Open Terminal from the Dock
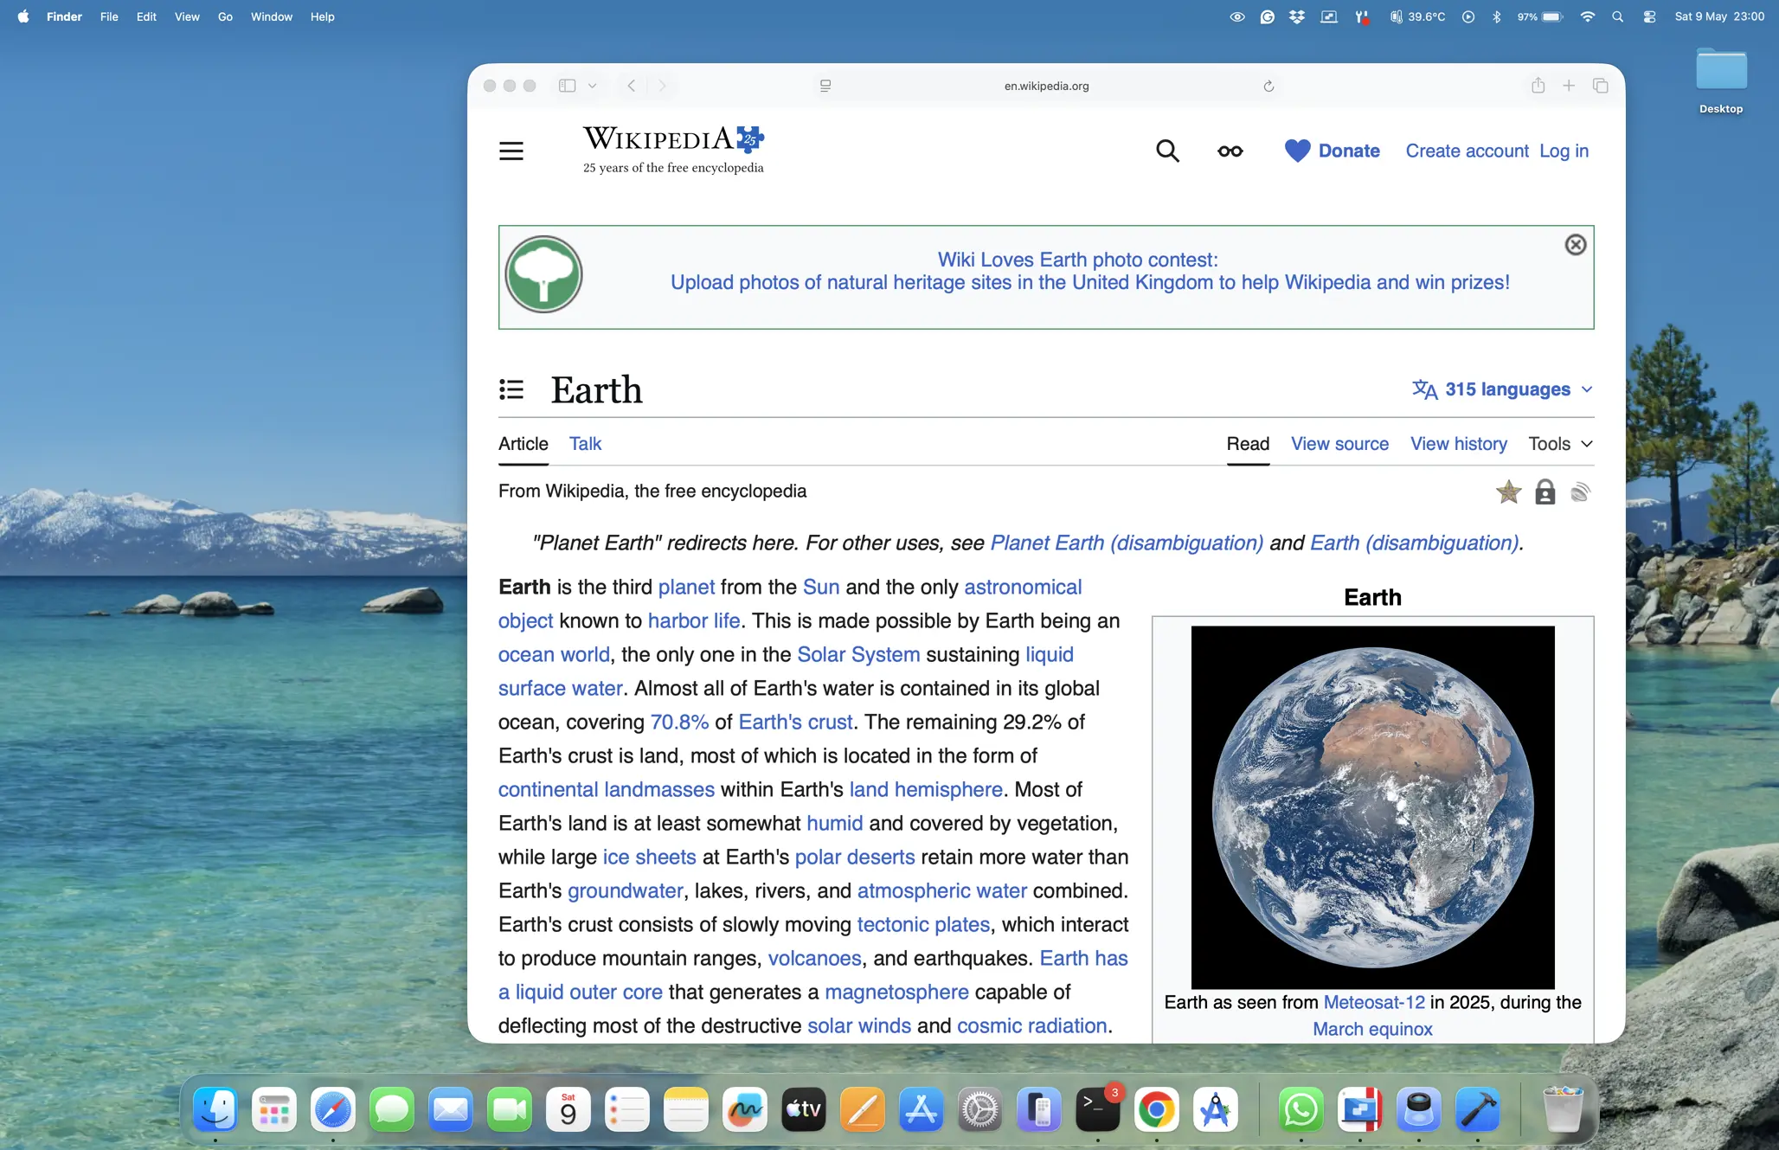This screenshot has width=1779, height=1150. [1098, 1109]
